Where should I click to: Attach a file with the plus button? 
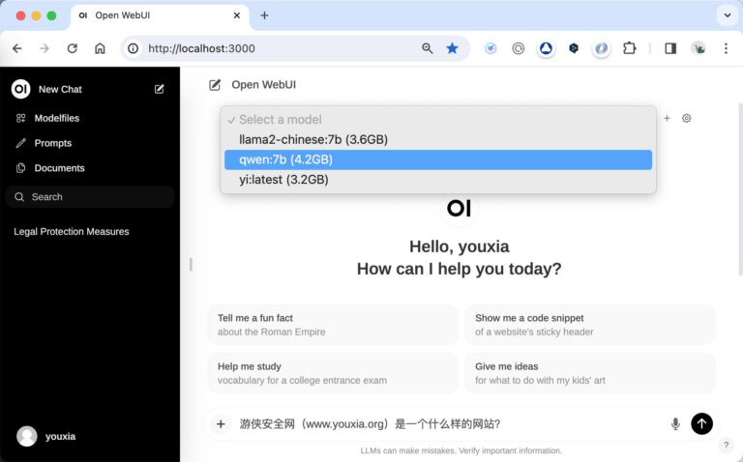pyautogui.click(x=221, y=423)
